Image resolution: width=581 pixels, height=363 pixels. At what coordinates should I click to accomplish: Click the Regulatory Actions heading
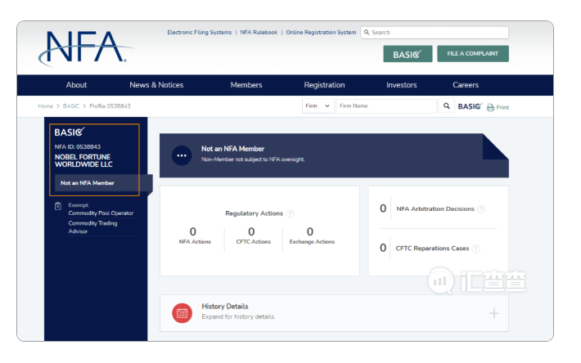point(254,213)
